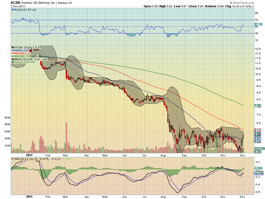Click the 57.16 RSI value tag on axis
This screenshot has width=265, height=199.
[x=258, y=24]
